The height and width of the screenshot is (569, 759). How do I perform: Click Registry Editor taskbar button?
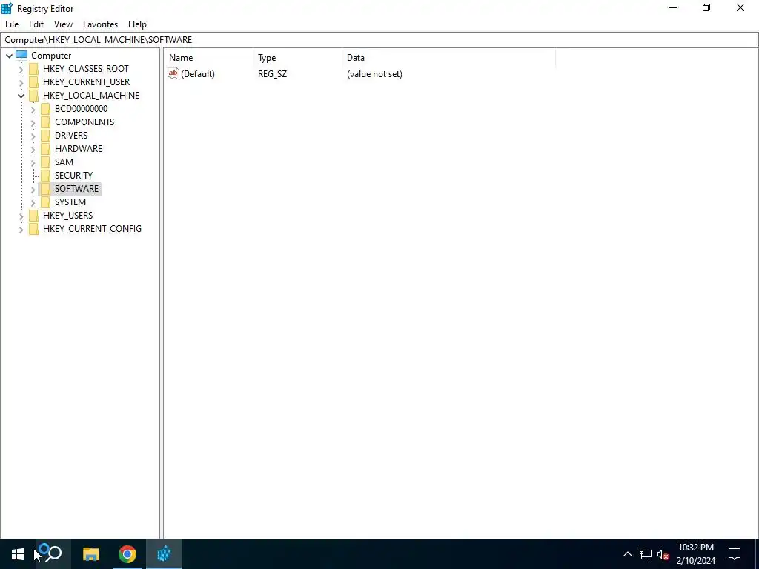pos(164,554)
